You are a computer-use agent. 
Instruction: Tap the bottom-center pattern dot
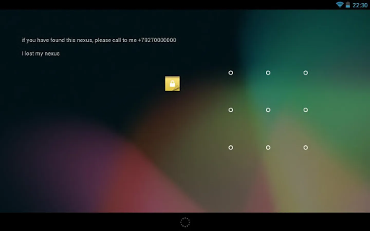(268, 148)
